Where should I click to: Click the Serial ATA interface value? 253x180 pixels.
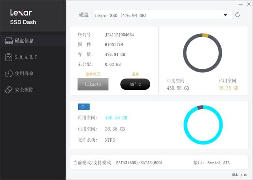219,163
